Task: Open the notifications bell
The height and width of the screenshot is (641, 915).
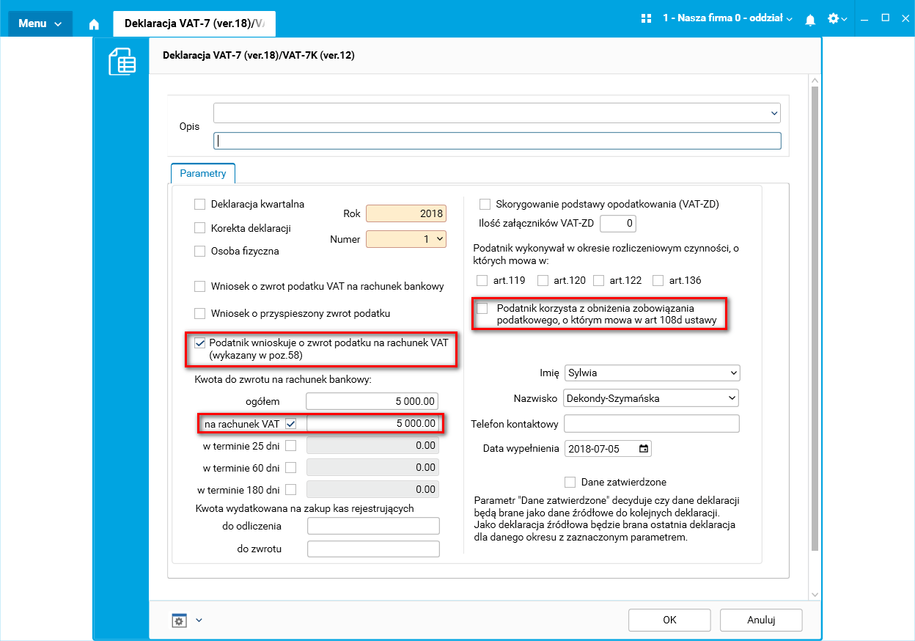Action: click(x=810, y=19)
